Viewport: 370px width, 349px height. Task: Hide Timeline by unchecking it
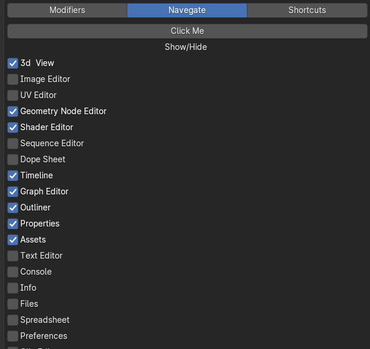click(13, 175)
